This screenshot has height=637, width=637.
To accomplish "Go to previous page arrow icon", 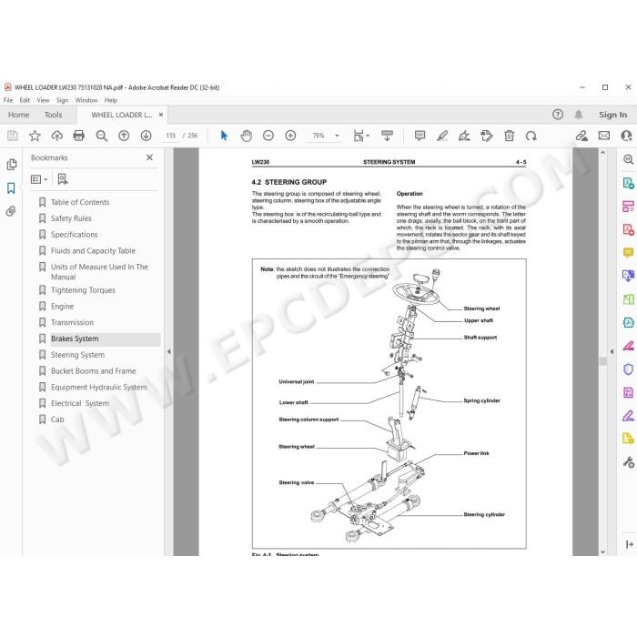I will (124, 136).
